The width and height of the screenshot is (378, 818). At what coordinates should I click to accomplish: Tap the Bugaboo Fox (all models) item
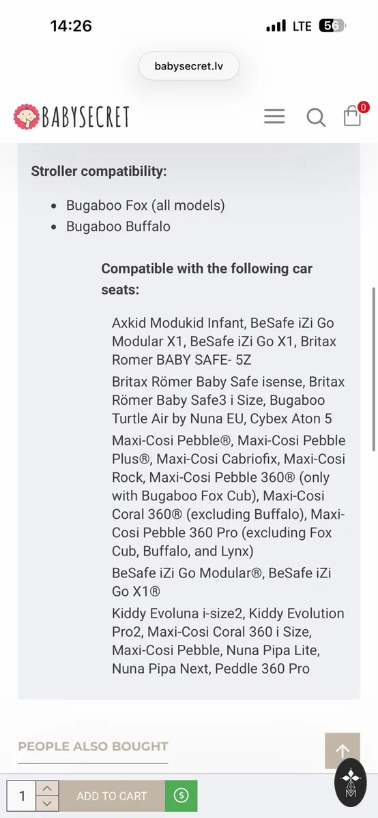coord(145,205)
